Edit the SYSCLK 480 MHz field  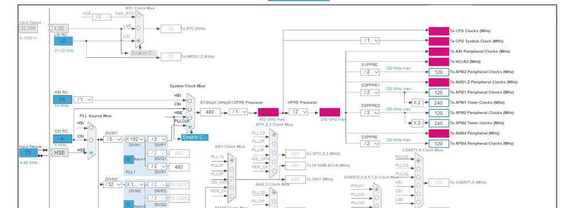[x=210, y=112]
